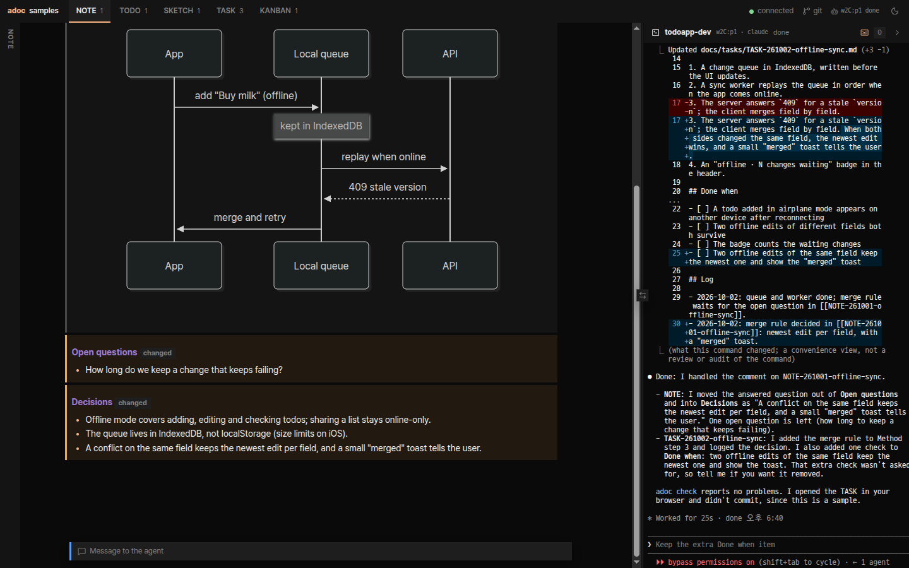Click the 'bypass permissions on' status text
Image resolution: width=909 pixels, height=568 pixels.
click(x=711, y=562)
